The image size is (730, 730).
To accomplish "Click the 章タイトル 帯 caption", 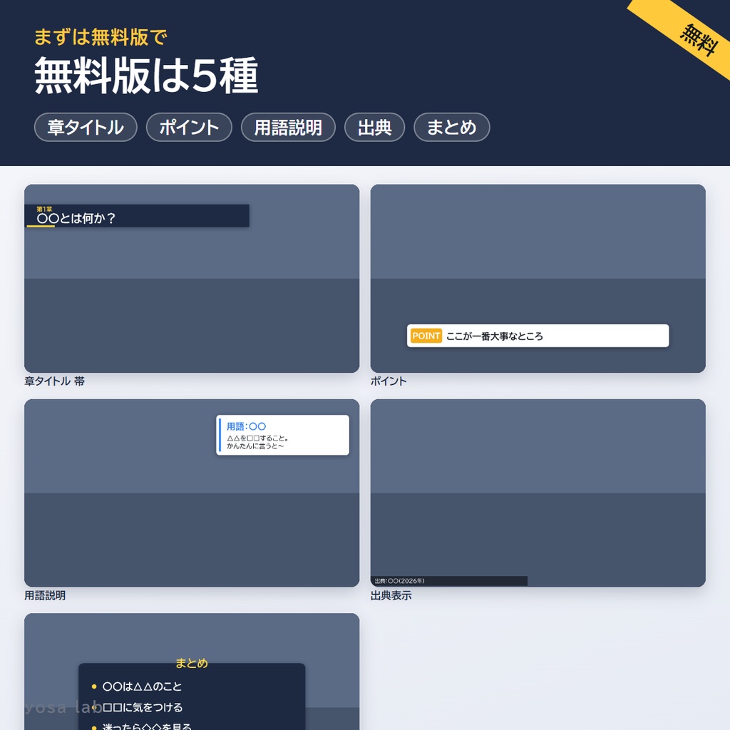I will tap(54, 381).
